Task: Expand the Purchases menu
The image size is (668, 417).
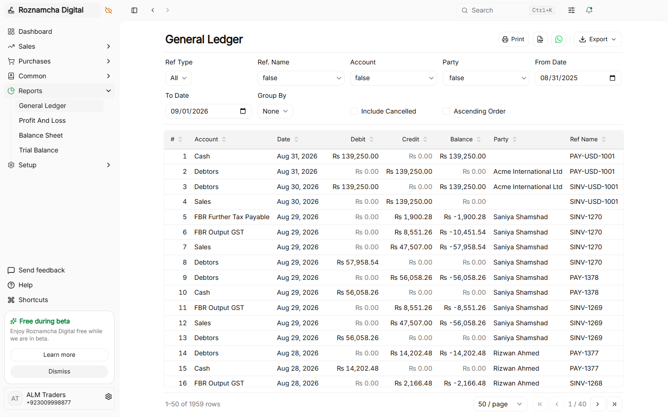Action: click(59, 61)
